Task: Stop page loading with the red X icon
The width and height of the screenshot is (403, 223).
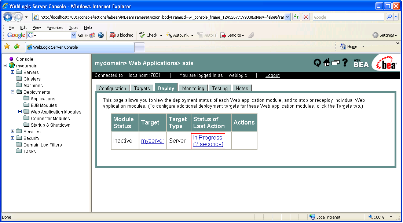Action: pos(306,17)
